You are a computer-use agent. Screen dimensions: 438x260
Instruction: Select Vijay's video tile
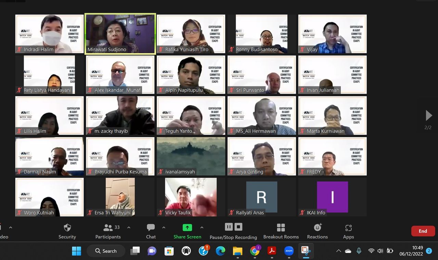(333, 34)
